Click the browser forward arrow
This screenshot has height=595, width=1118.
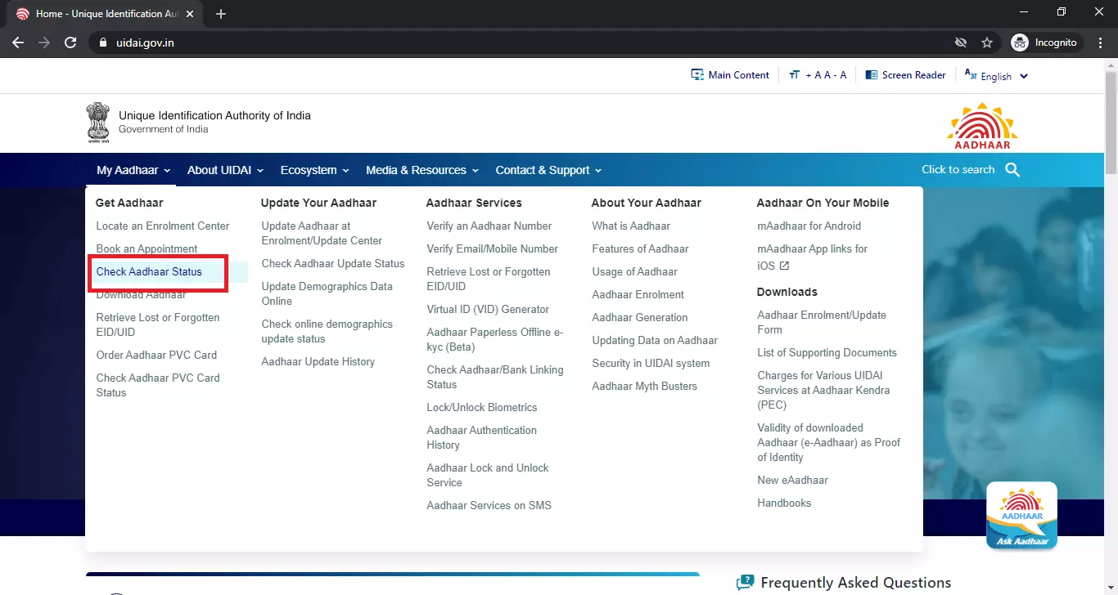[44, 42]
